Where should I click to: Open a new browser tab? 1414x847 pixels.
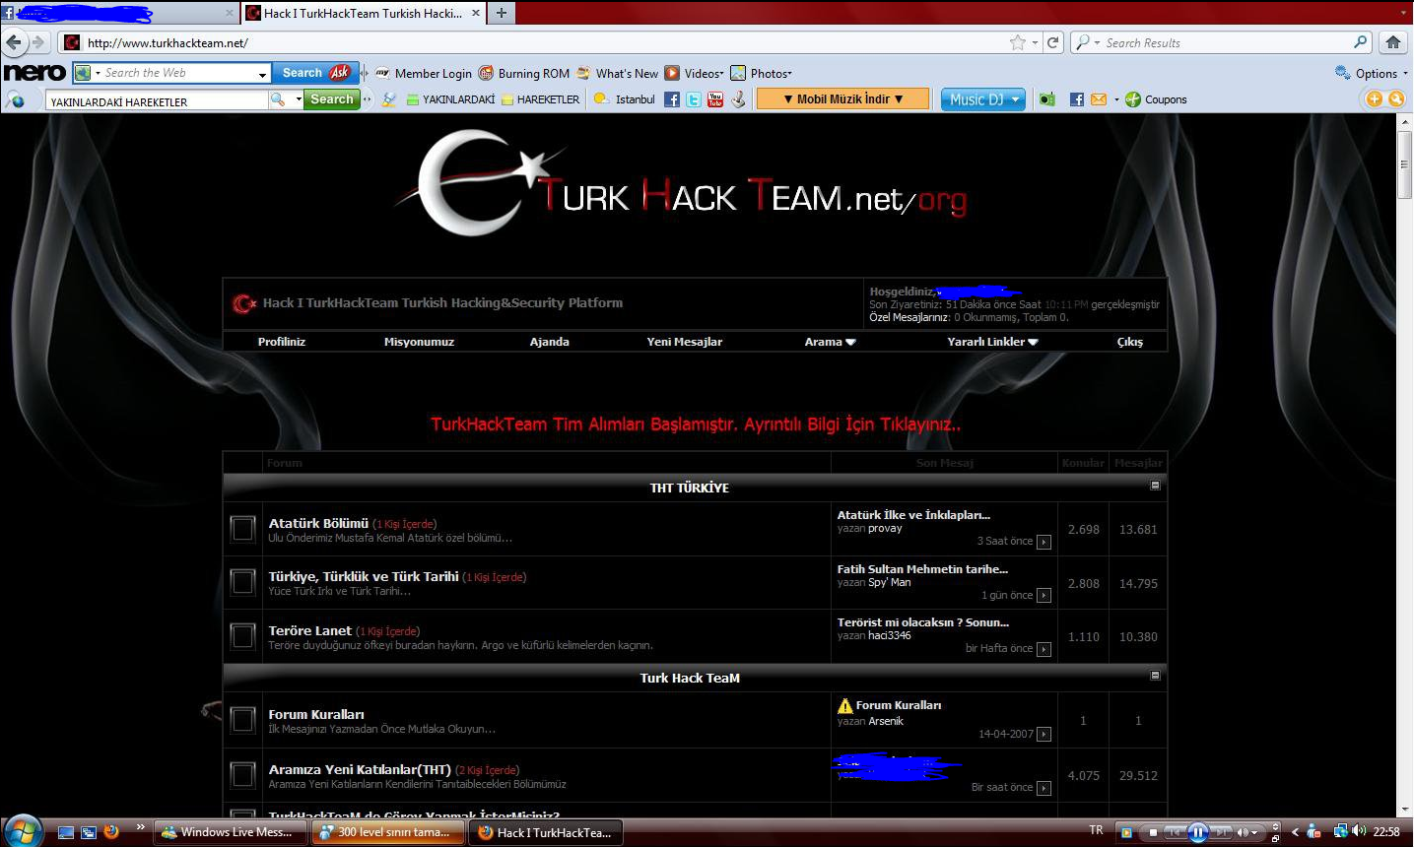pyautogui.click(x=502, y=13)
